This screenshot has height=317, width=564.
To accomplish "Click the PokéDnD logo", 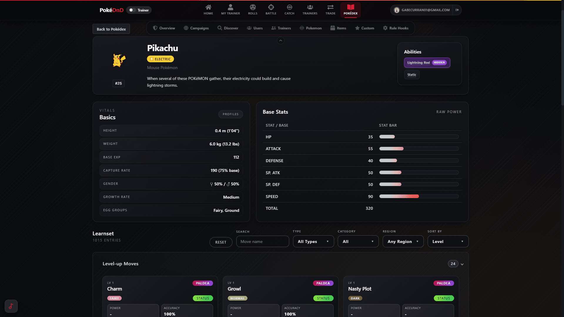I will pos(111,10).
